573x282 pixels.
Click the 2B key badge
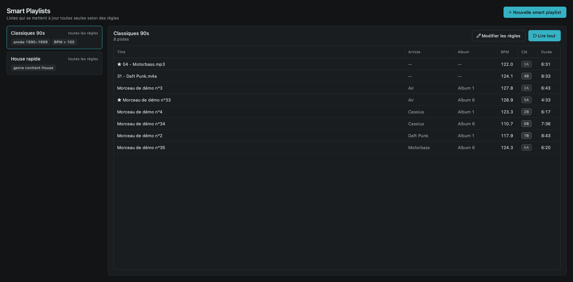point(526,112)
